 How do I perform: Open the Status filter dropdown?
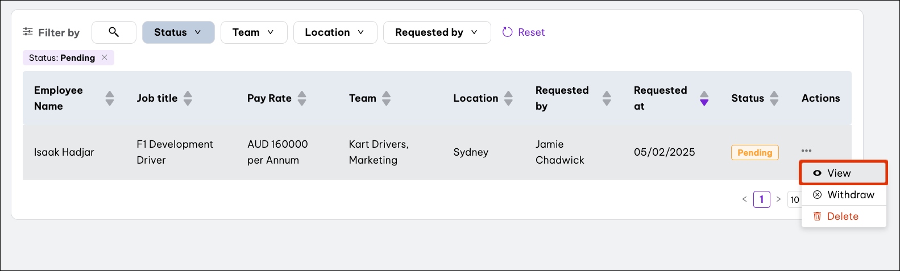[x=178, y=32]
